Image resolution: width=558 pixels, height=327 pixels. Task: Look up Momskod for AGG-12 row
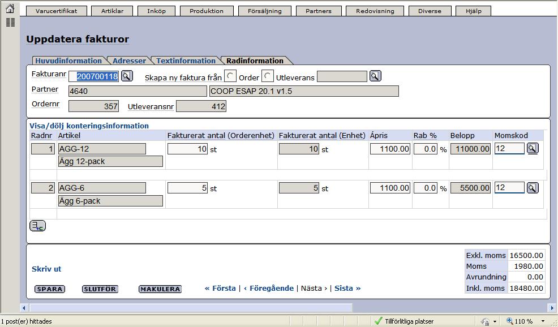(533, 148)
